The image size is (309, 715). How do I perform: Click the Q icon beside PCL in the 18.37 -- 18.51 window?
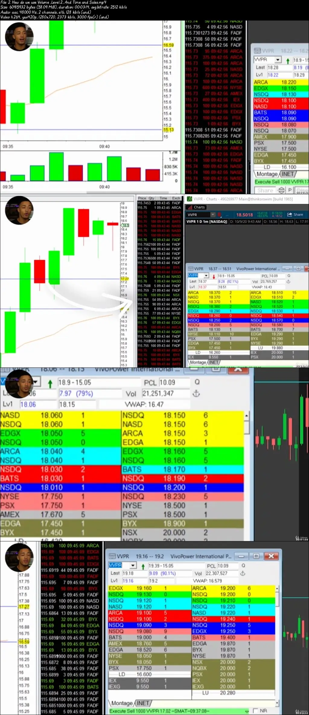pos(289,276)
